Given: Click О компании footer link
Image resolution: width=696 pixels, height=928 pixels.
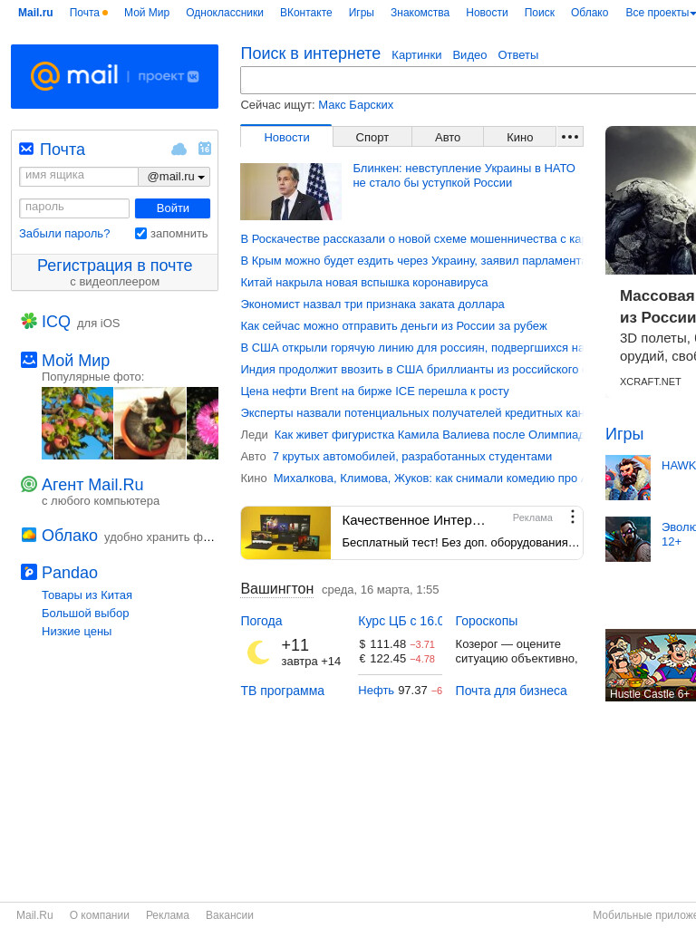Looking at the screenshot, I should [x=100, y=915].
